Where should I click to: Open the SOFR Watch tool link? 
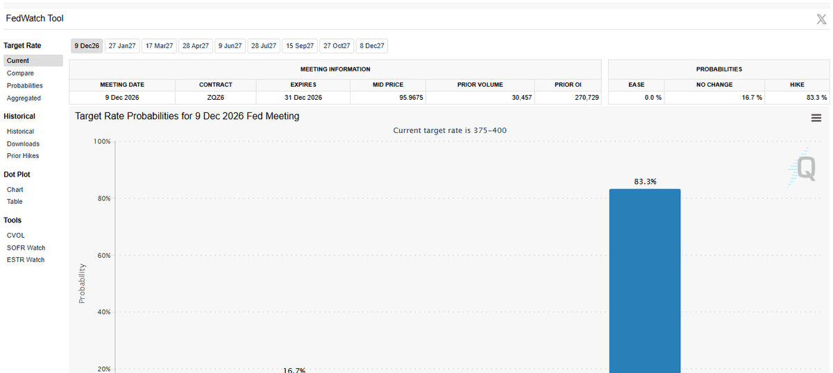pos(26,248)
